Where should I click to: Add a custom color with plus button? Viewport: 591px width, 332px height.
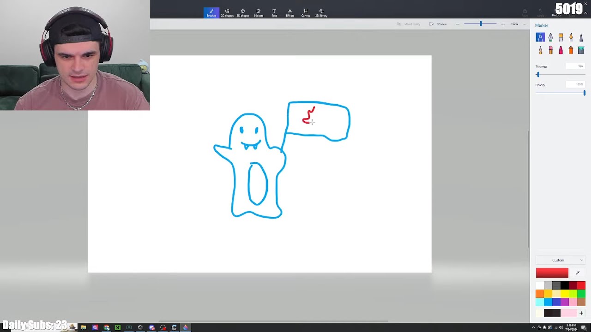581,314
